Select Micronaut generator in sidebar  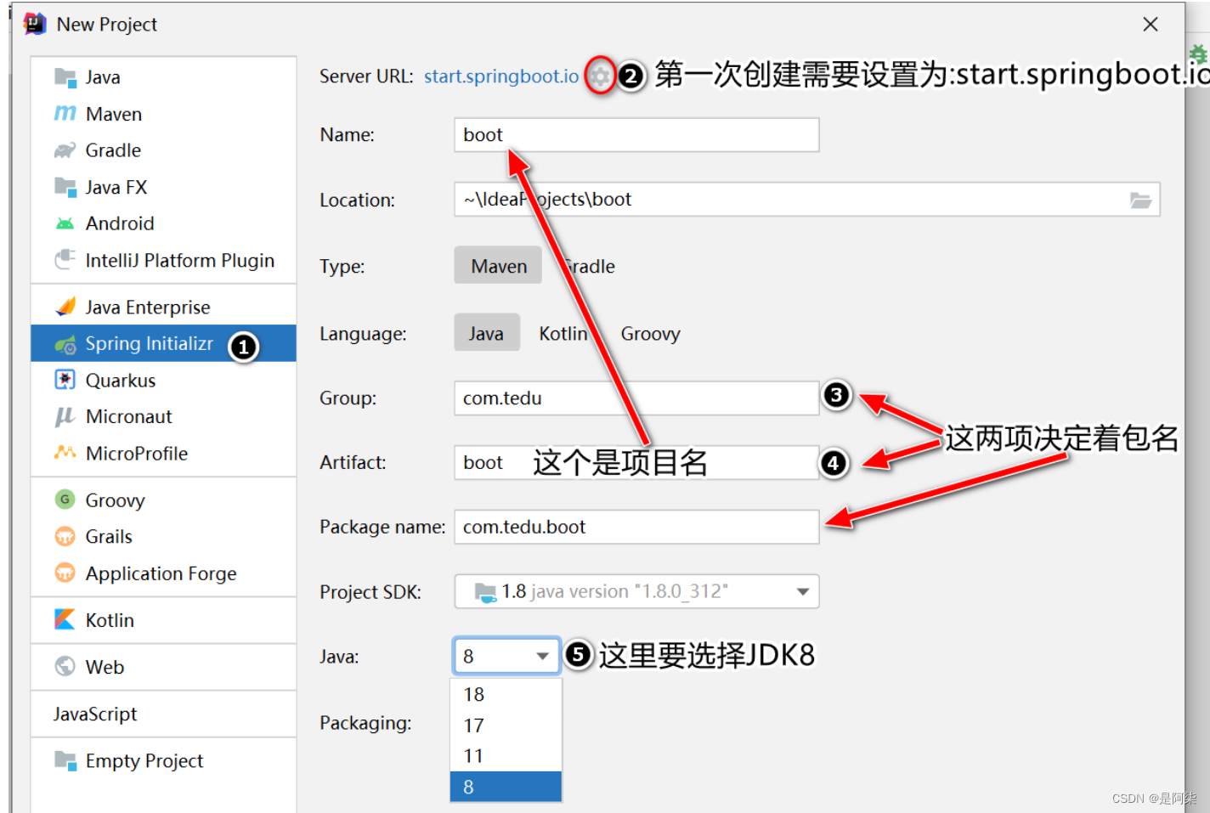click(163, 416)
